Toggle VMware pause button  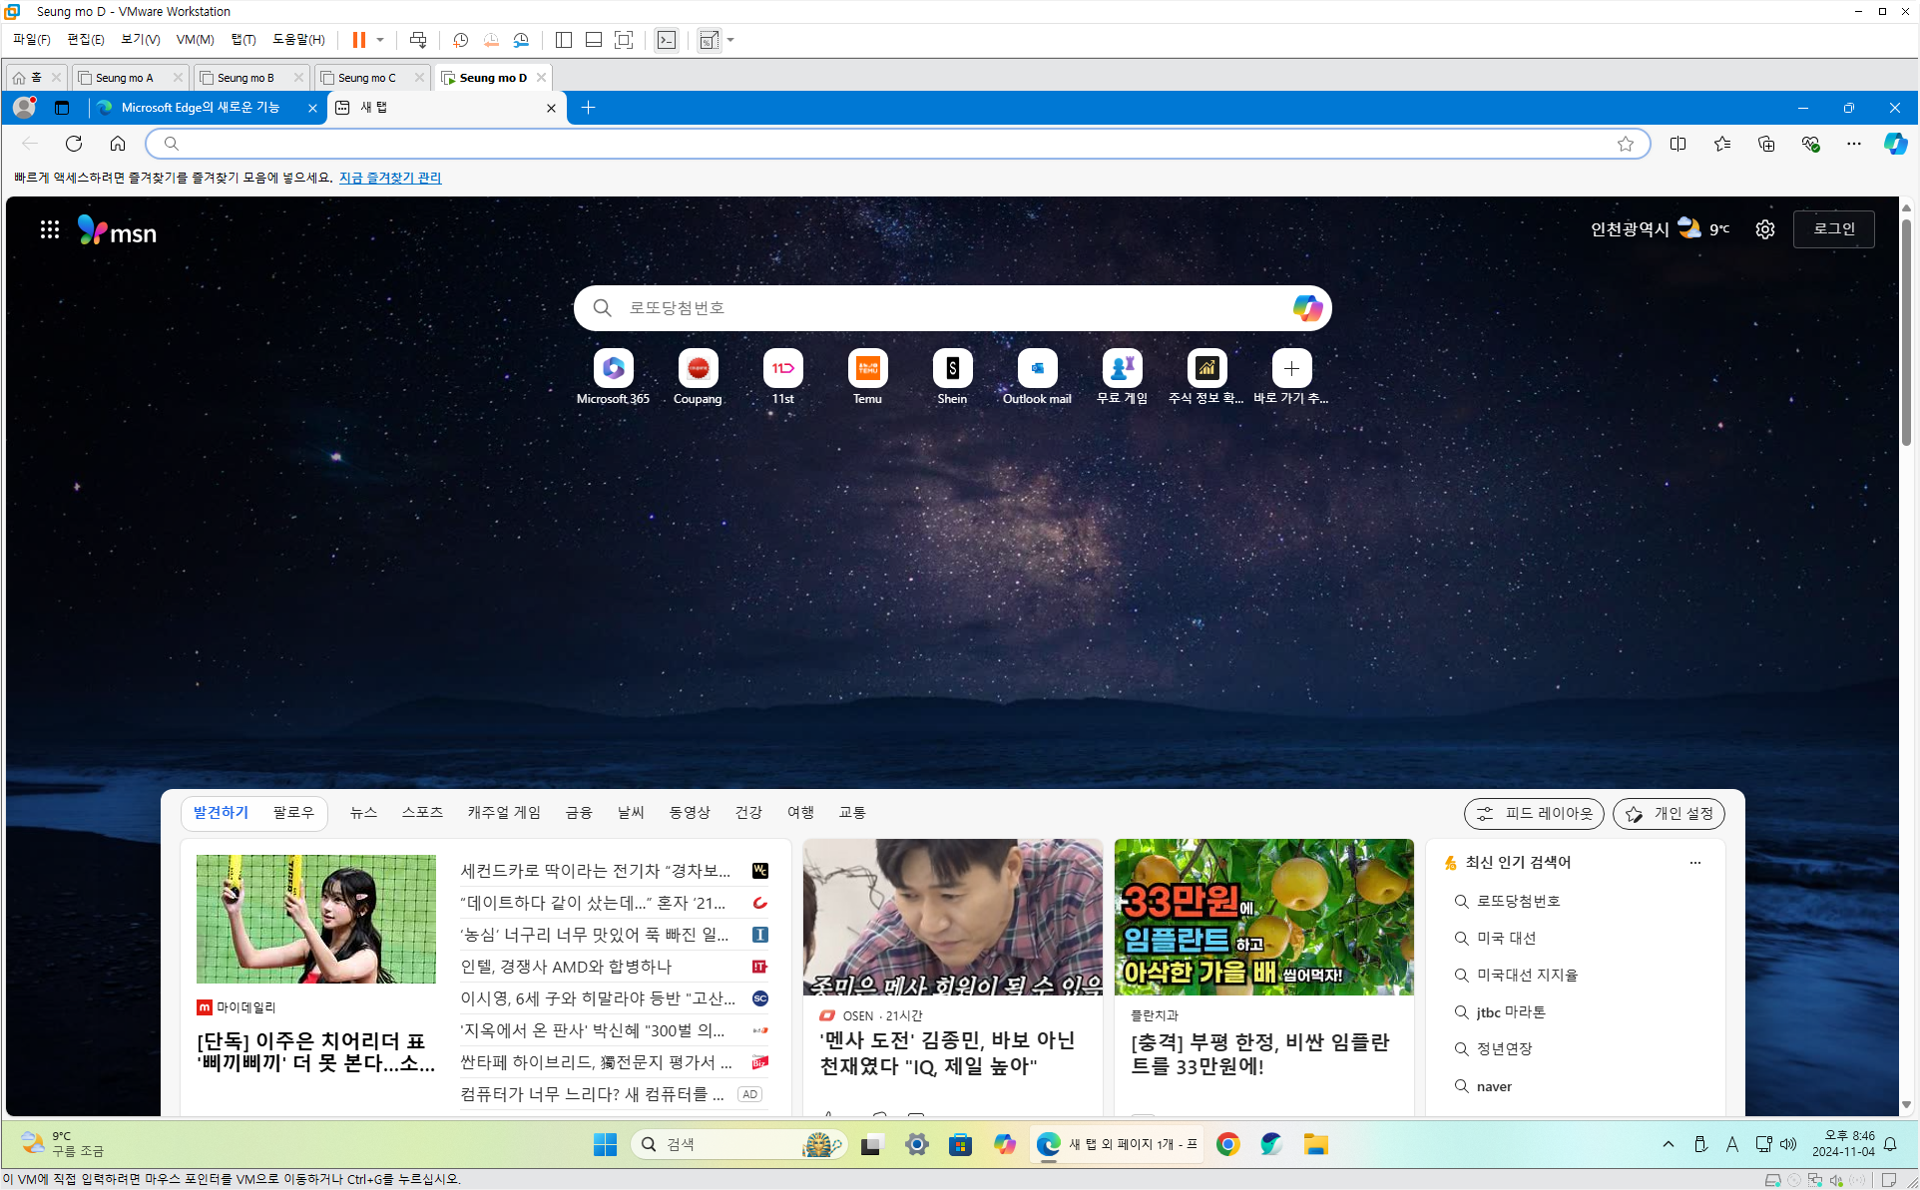point(358,40)
